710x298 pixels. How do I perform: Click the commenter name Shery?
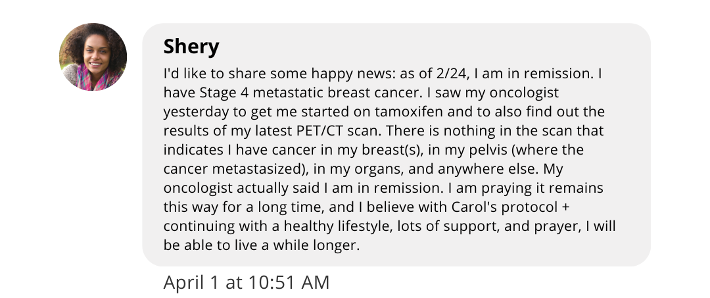pos(191,47)
